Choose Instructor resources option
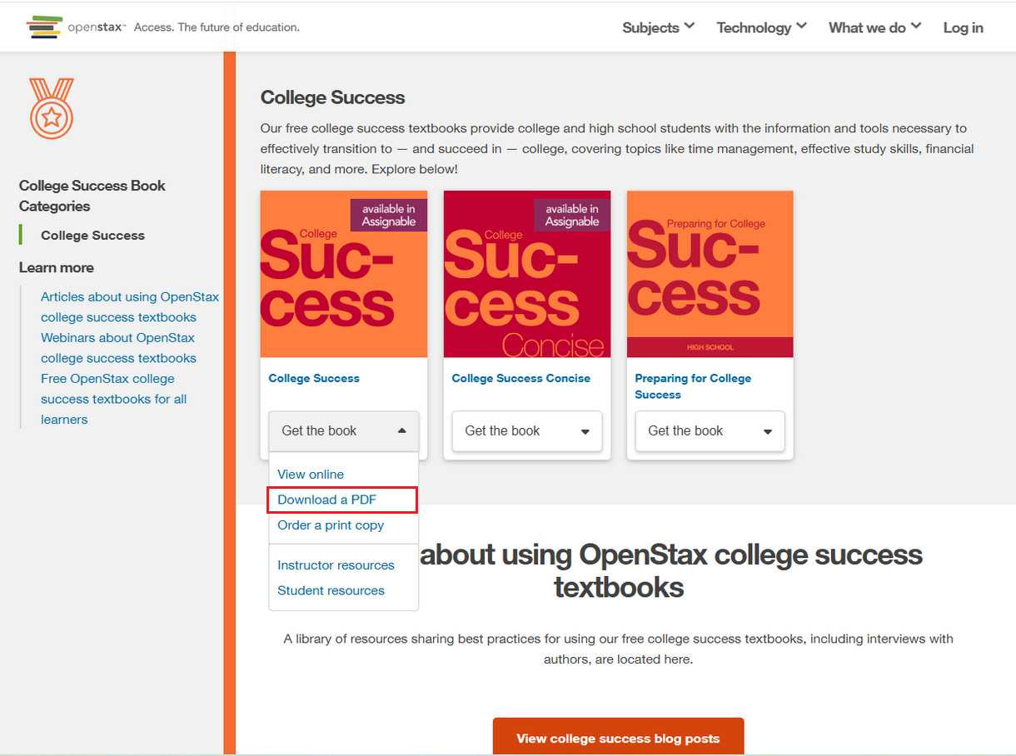 (336, 565)
